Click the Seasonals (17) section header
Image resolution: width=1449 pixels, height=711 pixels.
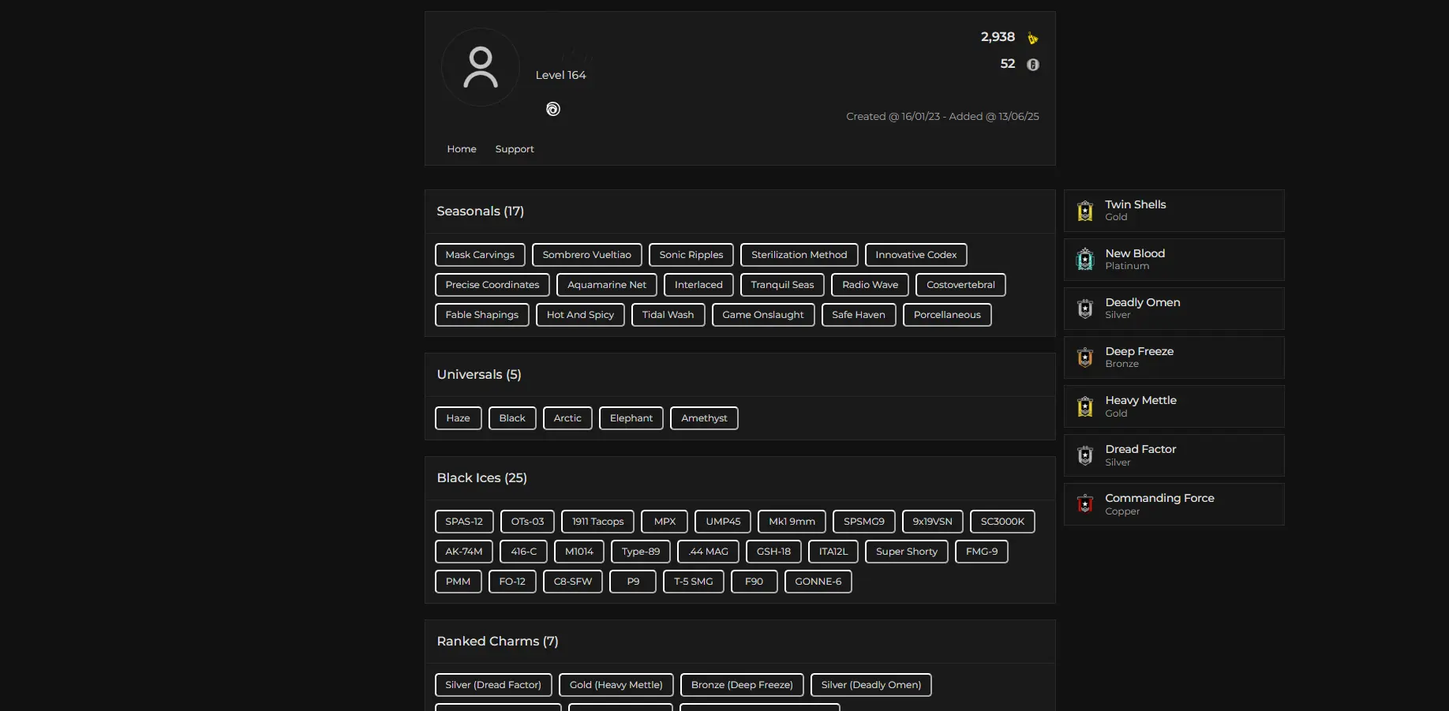480,211
